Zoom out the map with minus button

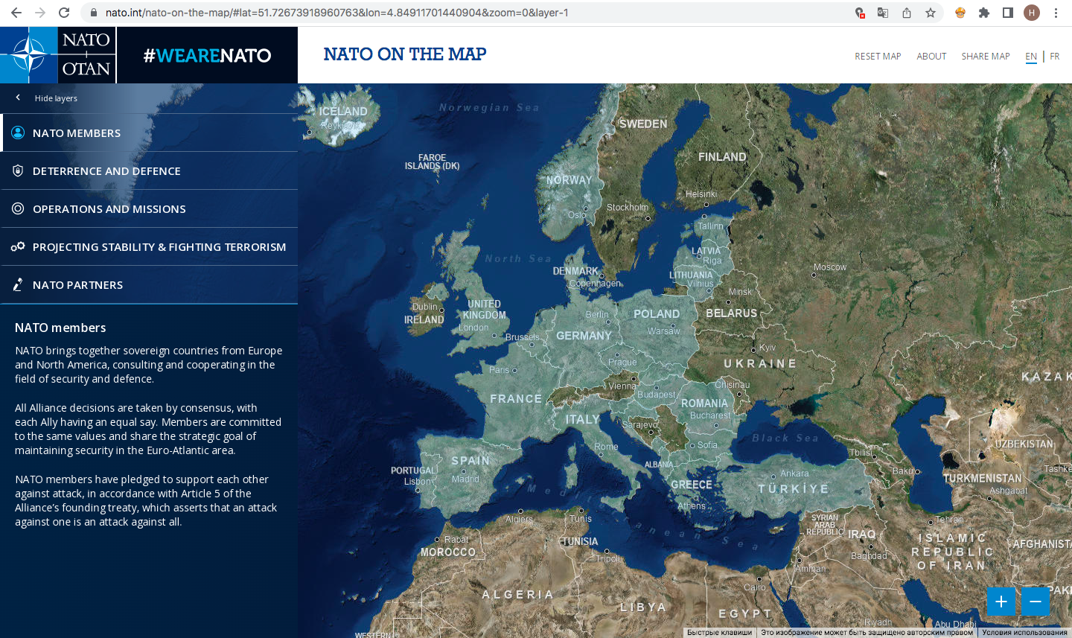[1036, 602]
